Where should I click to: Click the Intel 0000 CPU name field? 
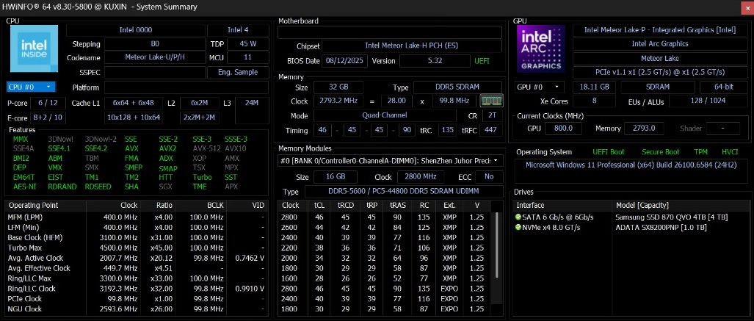tap(136, 30)
